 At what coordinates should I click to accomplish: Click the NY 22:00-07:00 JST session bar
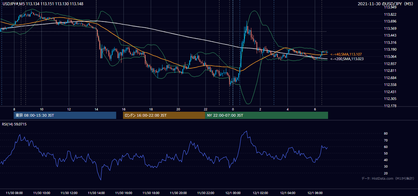[267, 115]
